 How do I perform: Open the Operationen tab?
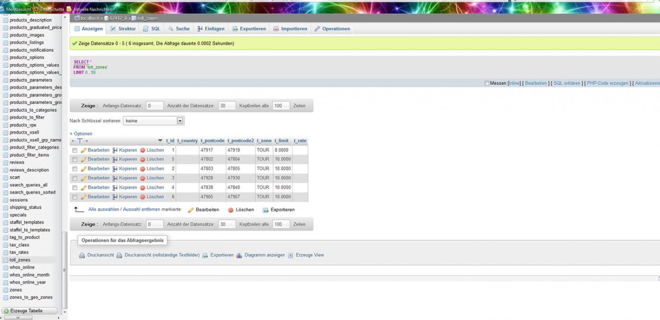pyautogui.click(x=332, y=29)
